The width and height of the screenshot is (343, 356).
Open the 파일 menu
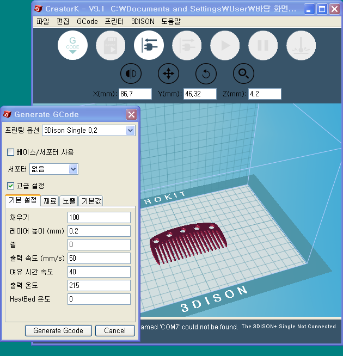tap(42, 22)
